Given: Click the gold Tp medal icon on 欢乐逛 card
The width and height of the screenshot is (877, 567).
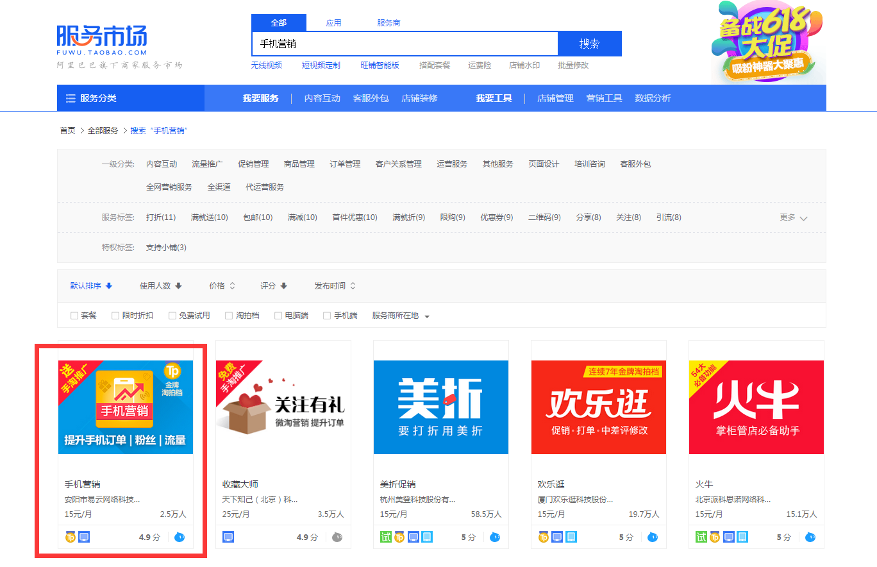Looking at the screenshot, I should (x=544, y=537).
